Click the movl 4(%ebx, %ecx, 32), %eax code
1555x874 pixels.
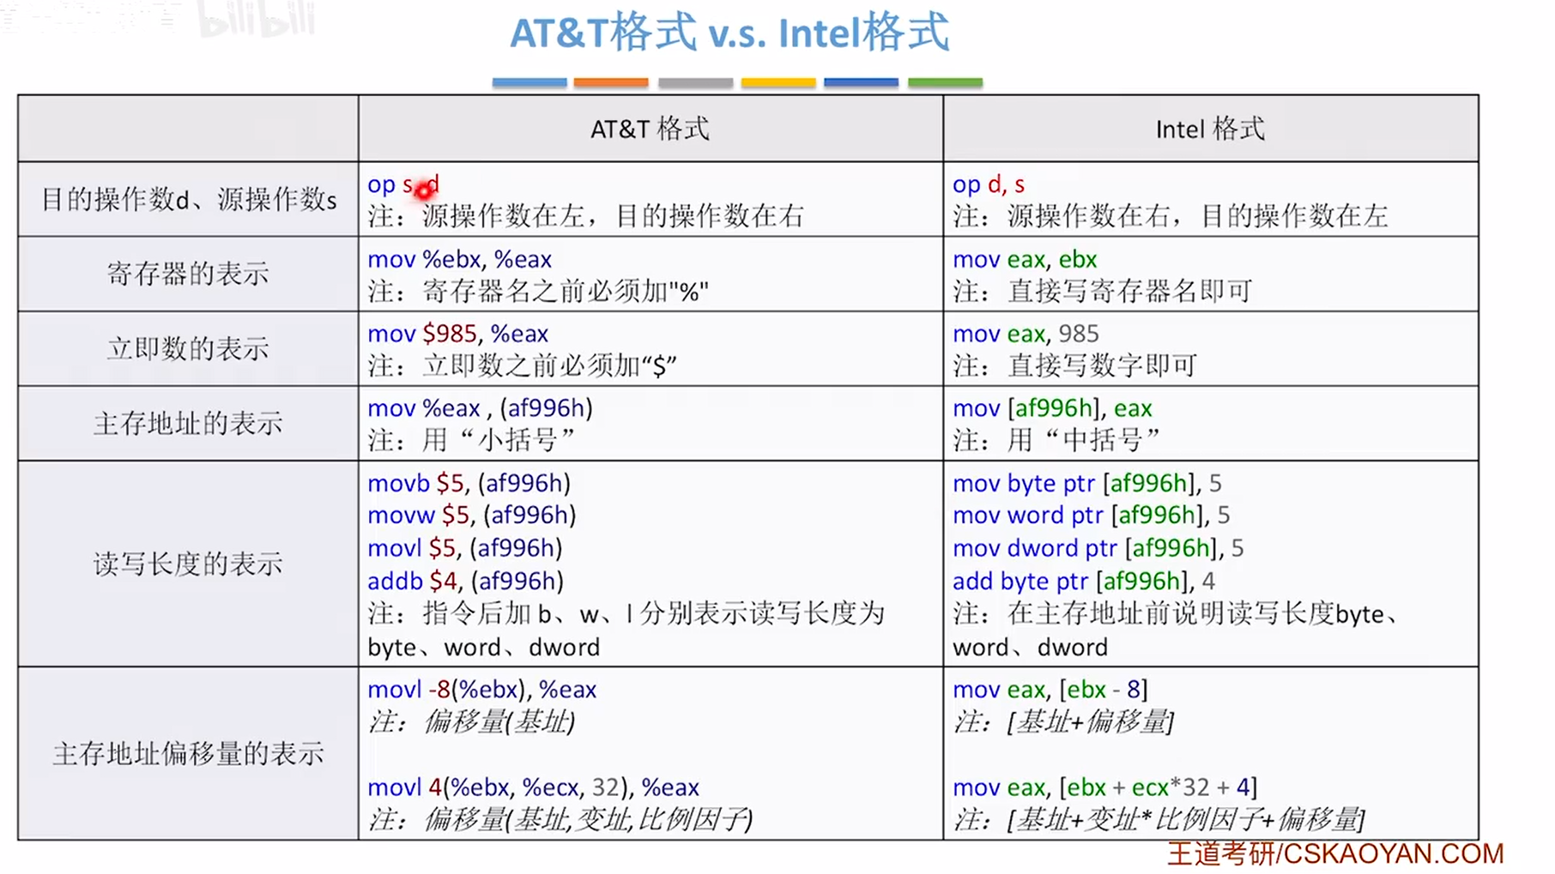(x=533, y=787)
